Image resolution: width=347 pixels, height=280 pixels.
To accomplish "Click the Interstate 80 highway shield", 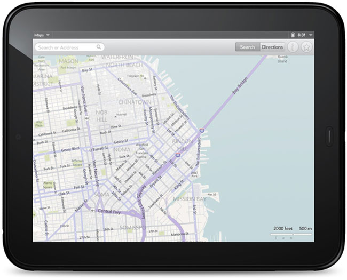I will point(201,130).
